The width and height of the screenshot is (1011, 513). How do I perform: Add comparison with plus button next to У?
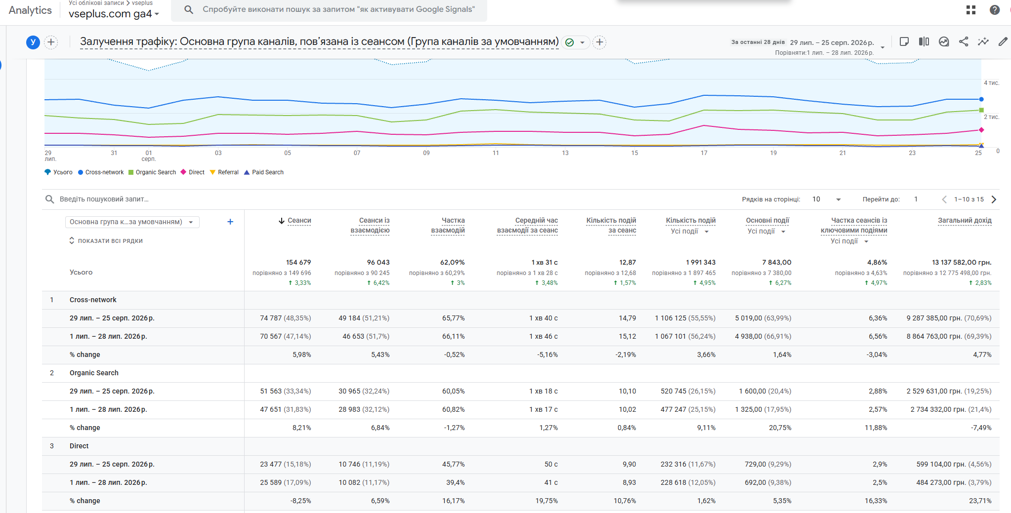pyautogui.click(x=51, y=42)
